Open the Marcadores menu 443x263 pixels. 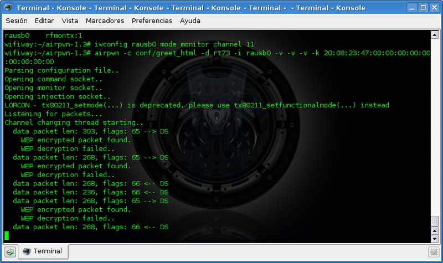(105, 20)
